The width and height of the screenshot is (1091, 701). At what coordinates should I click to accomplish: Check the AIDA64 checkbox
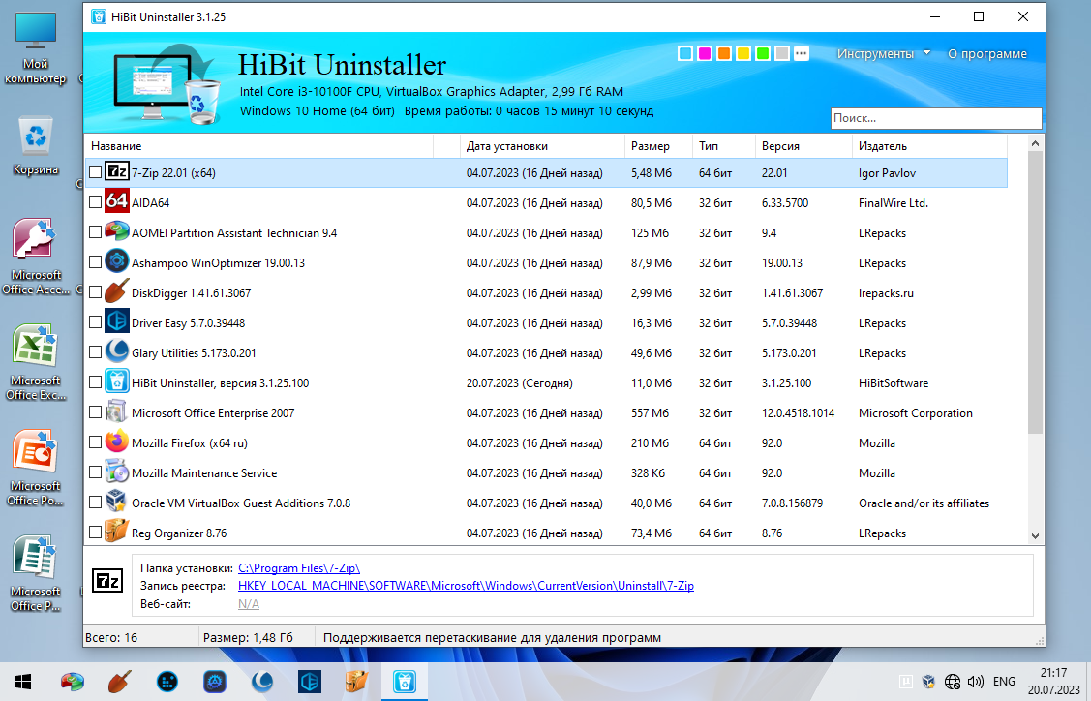pyautogui.click(x=96, y=202)
